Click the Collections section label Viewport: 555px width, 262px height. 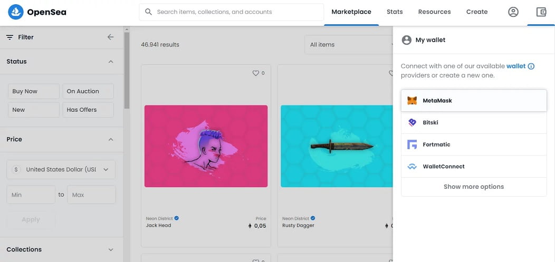[24, 250]
